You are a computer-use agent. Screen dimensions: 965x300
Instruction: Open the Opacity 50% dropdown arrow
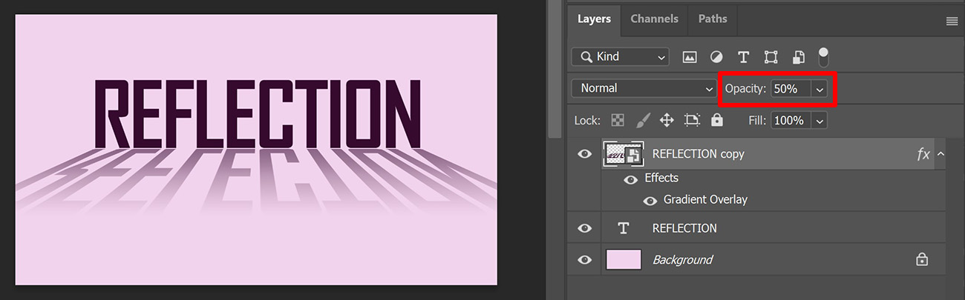point(820,89)
